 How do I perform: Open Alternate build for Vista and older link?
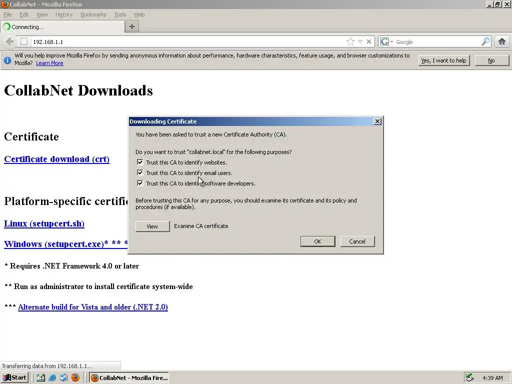93,307
